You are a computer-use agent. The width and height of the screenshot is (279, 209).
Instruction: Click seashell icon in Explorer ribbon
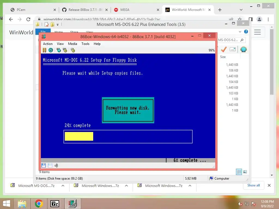[x=243, y=49]
